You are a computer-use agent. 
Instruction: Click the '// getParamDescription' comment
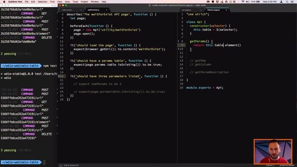click(209, 72)
